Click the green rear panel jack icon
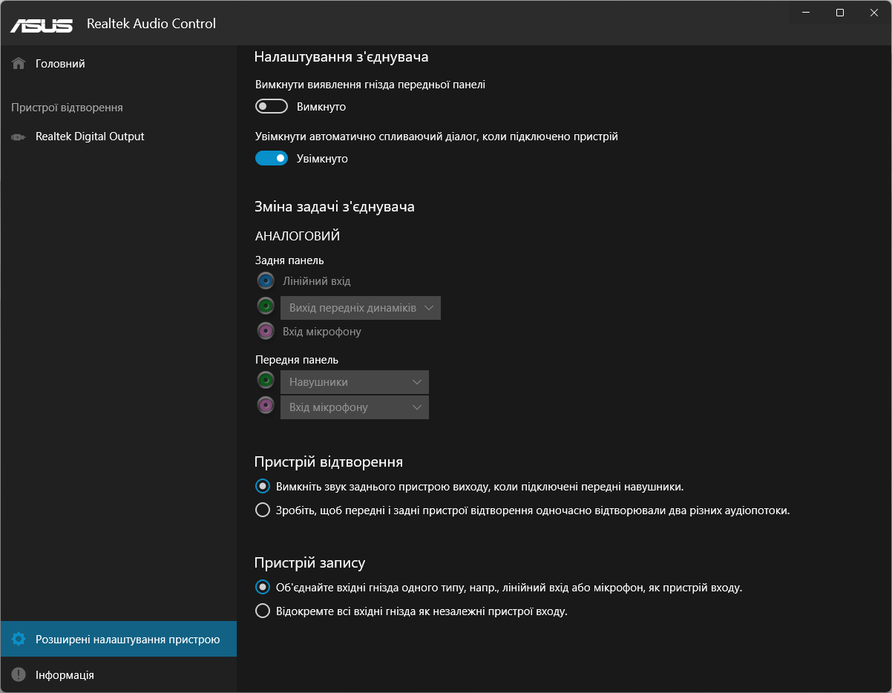This screenshot has height=693, width=892. point(266,306)
